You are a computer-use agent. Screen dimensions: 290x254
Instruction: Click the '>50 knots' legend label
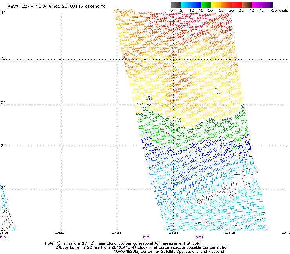279,11
